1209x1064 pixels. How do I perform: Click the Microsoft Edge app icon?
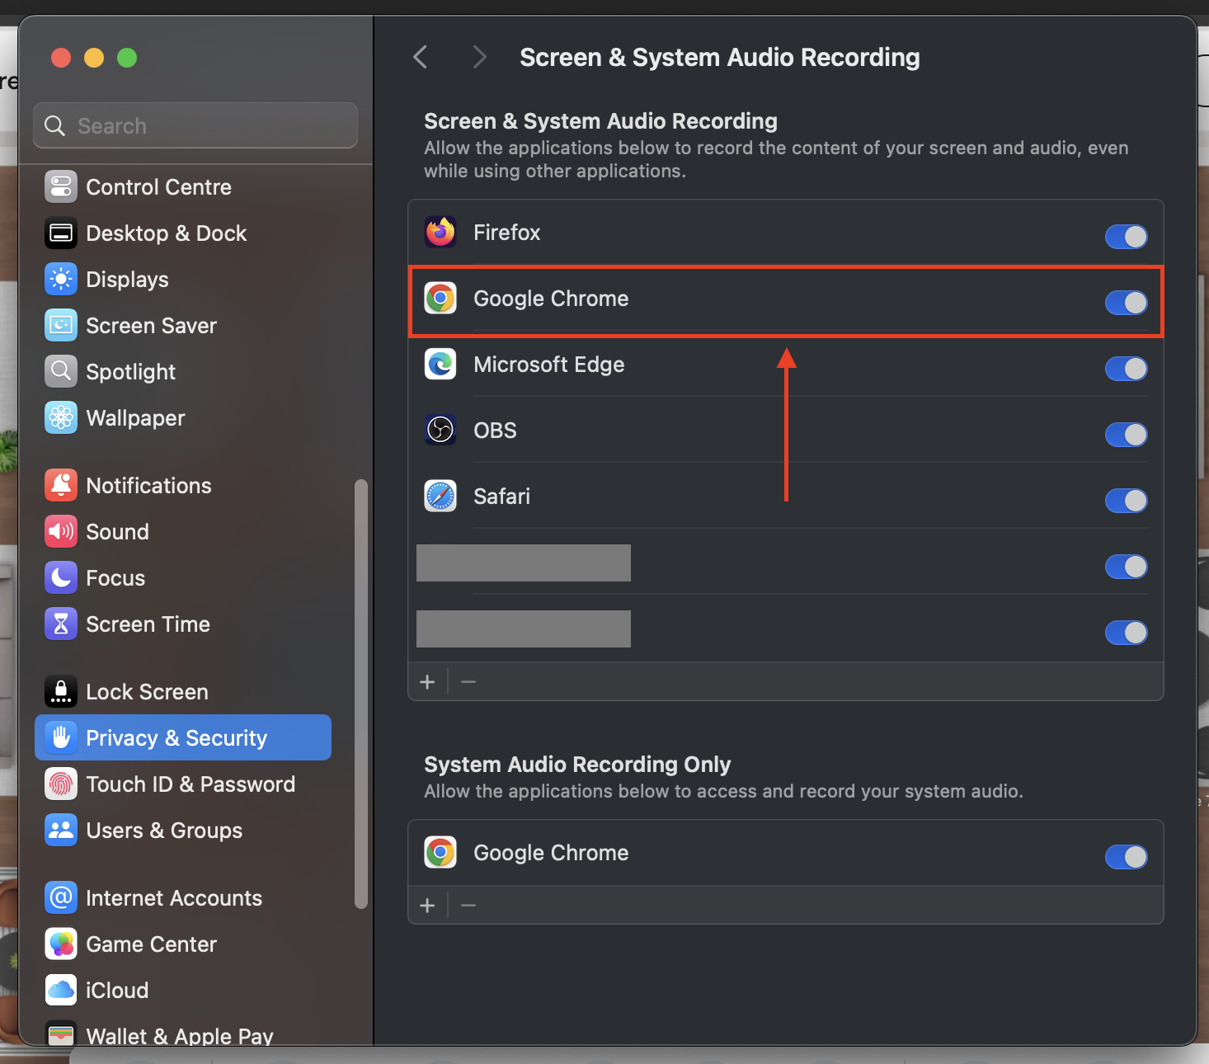[x=440, y=365]
